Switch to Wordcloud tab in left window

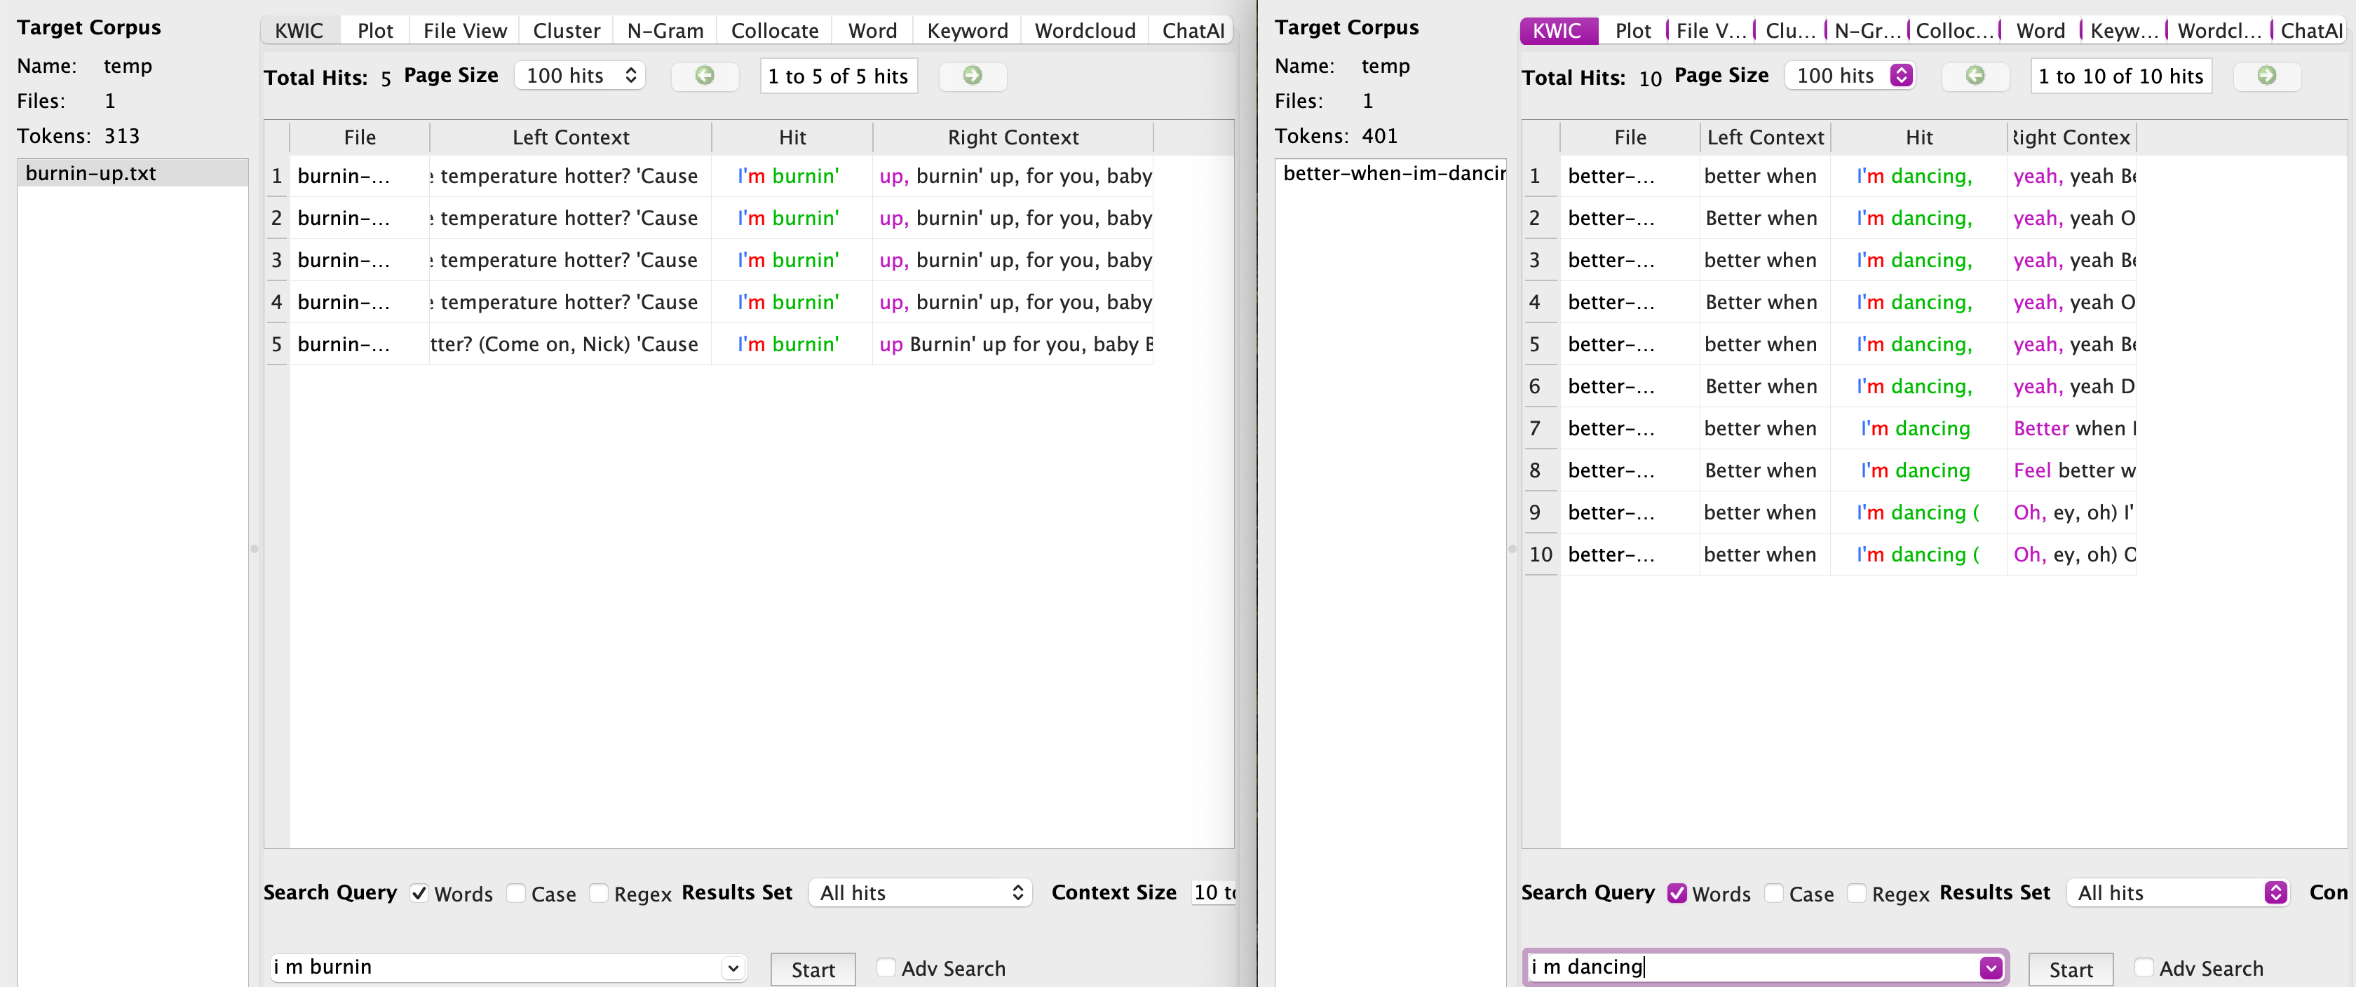pyautogui.click(x=1085, y=31)
